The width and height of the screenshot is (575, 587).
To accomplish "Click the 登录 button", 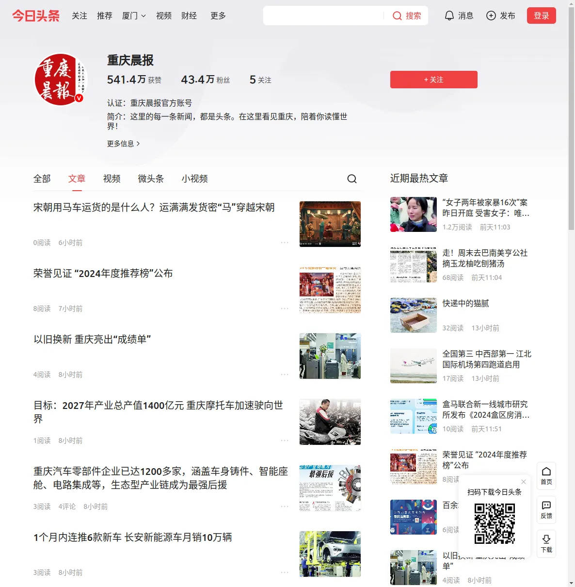I will point(542,16).
